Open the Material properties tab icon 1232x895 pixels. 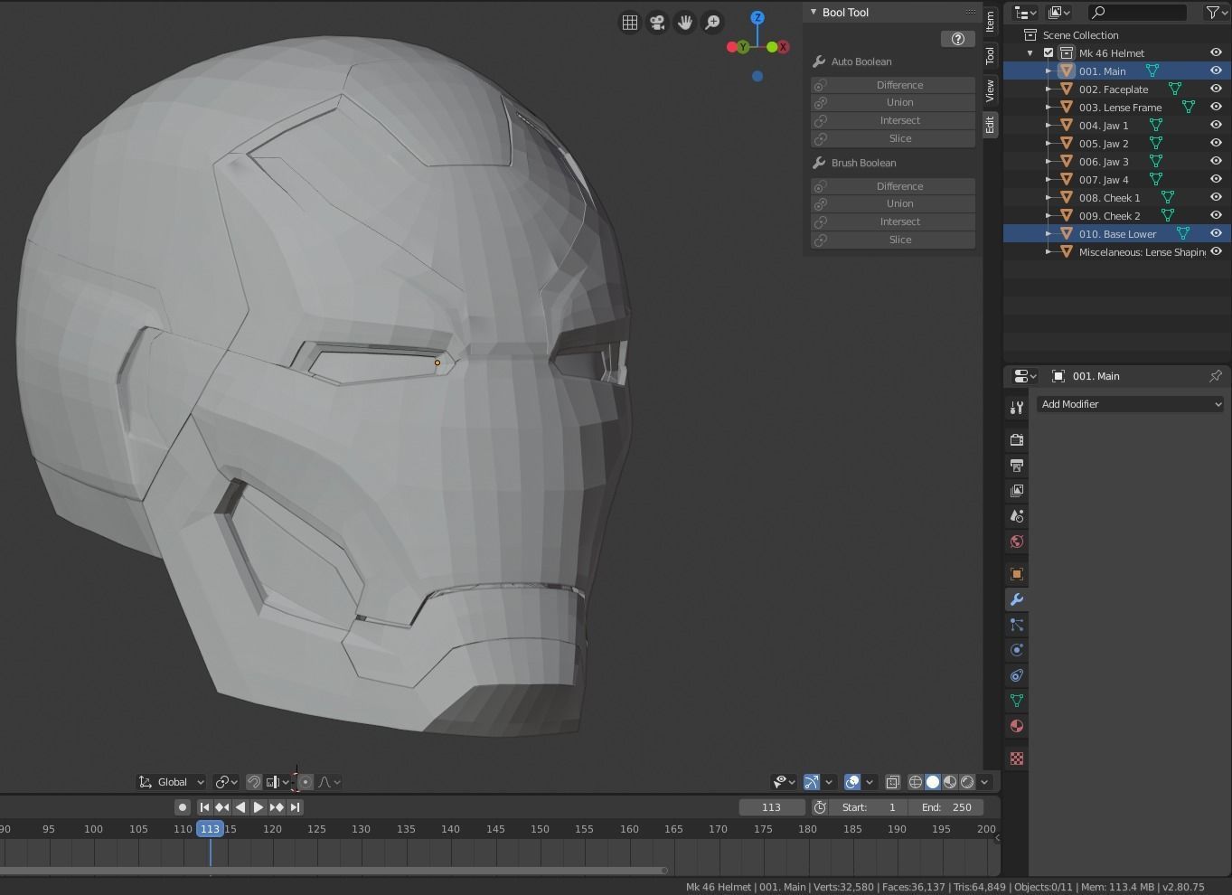(1017, 726)
